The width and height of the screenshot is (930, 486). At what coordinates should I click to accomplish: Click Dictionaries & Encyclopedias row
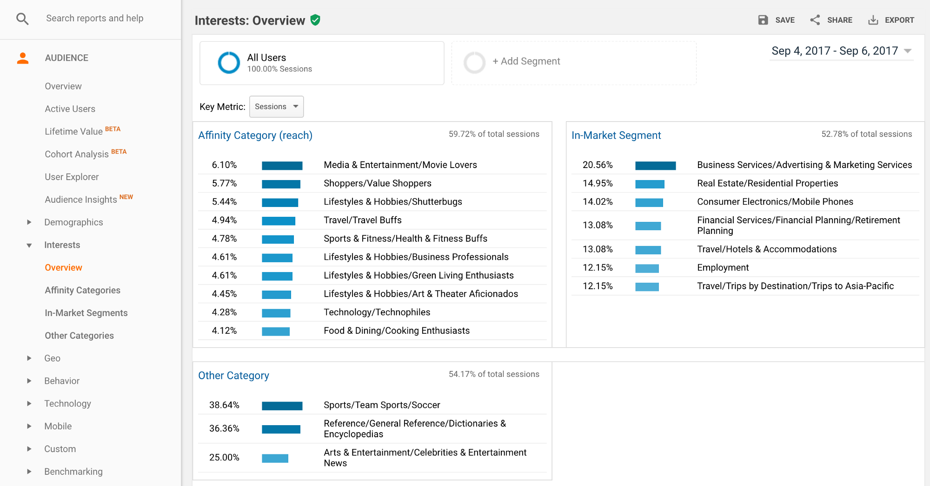point(372,429)
